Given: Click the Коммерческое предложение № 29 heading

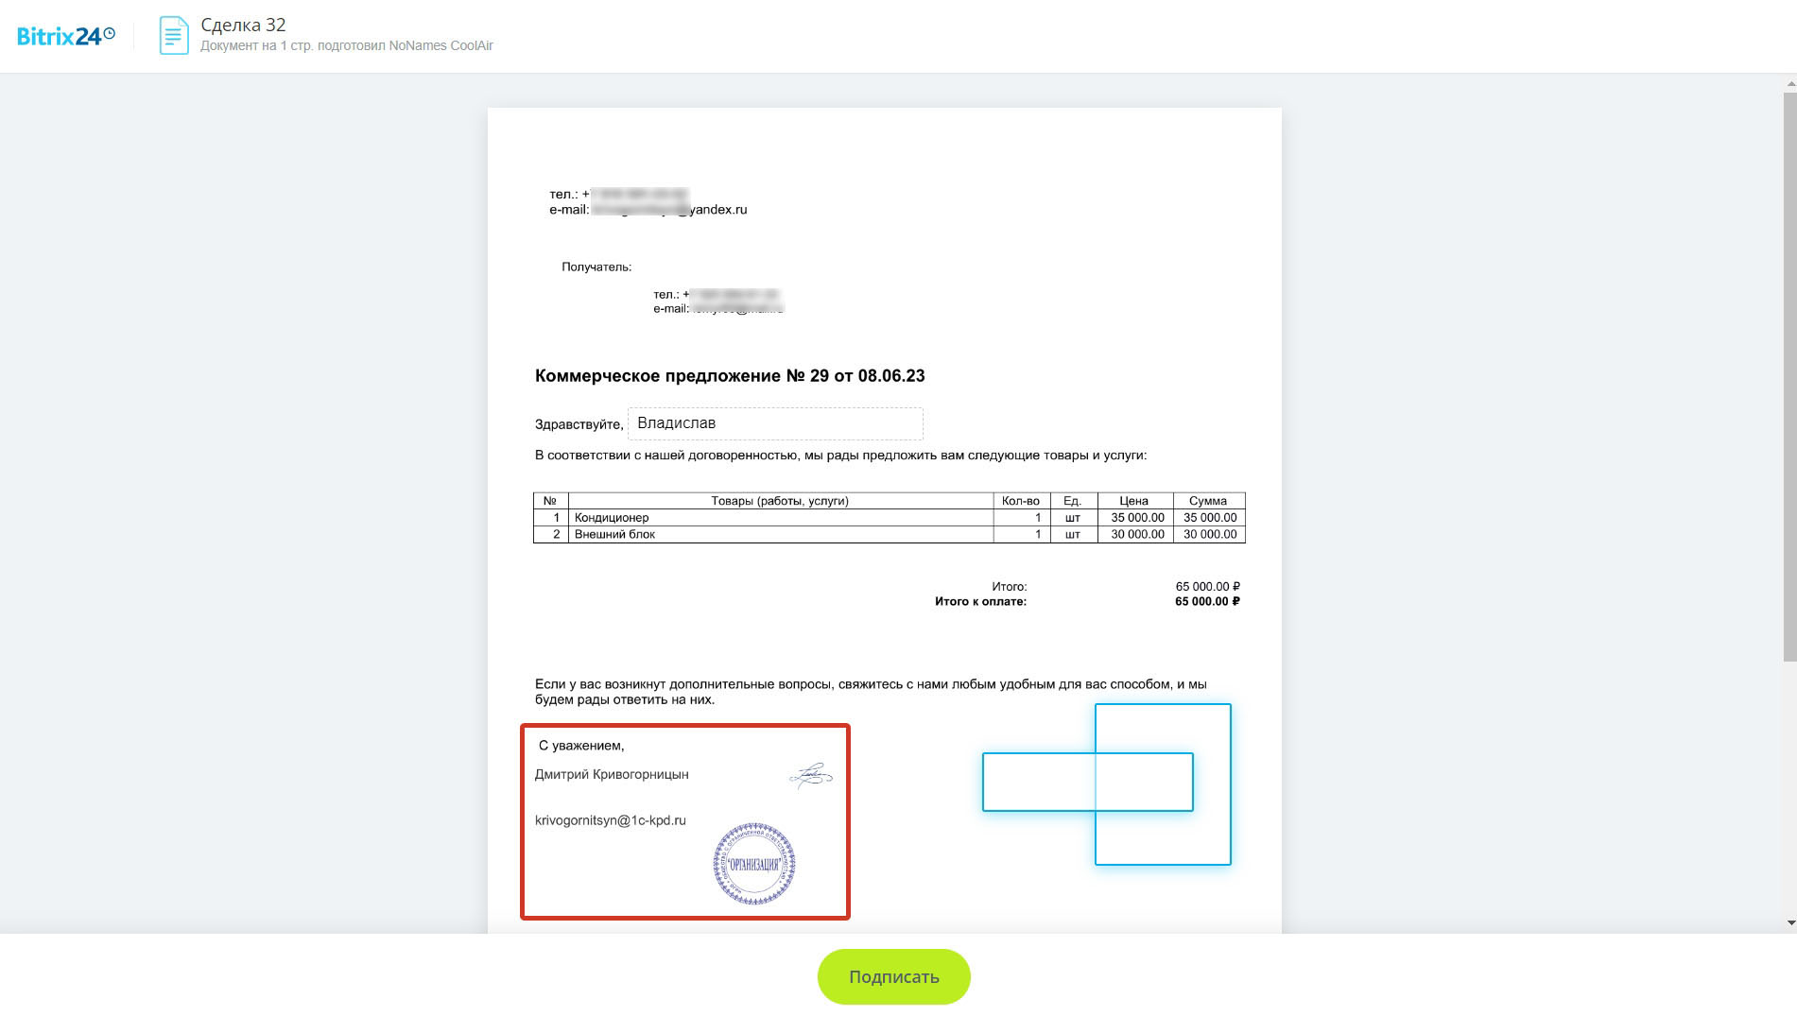Looking at the screenshot, I should [x=729, y=376].
